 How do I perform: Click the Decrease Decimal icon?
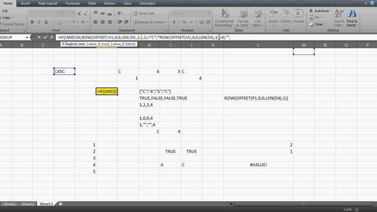tap(208, 22)
